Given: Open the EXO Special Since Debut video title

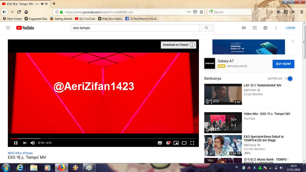Looking at the screenshot, I should coord(264,138).
